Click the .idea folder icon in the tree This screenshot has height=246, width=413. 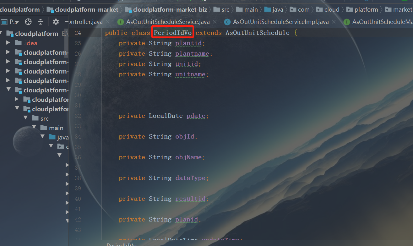18,43
